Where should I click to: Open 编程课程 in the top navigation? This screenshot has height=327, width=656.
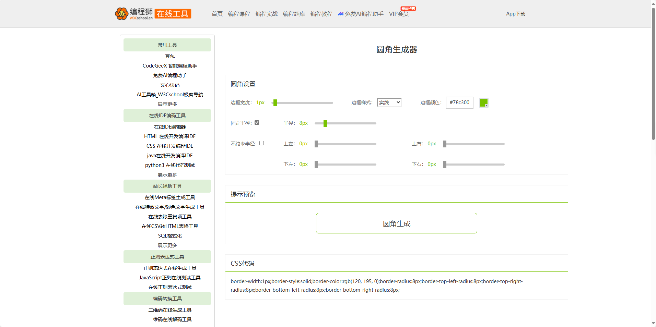click(x=239, y=14)
